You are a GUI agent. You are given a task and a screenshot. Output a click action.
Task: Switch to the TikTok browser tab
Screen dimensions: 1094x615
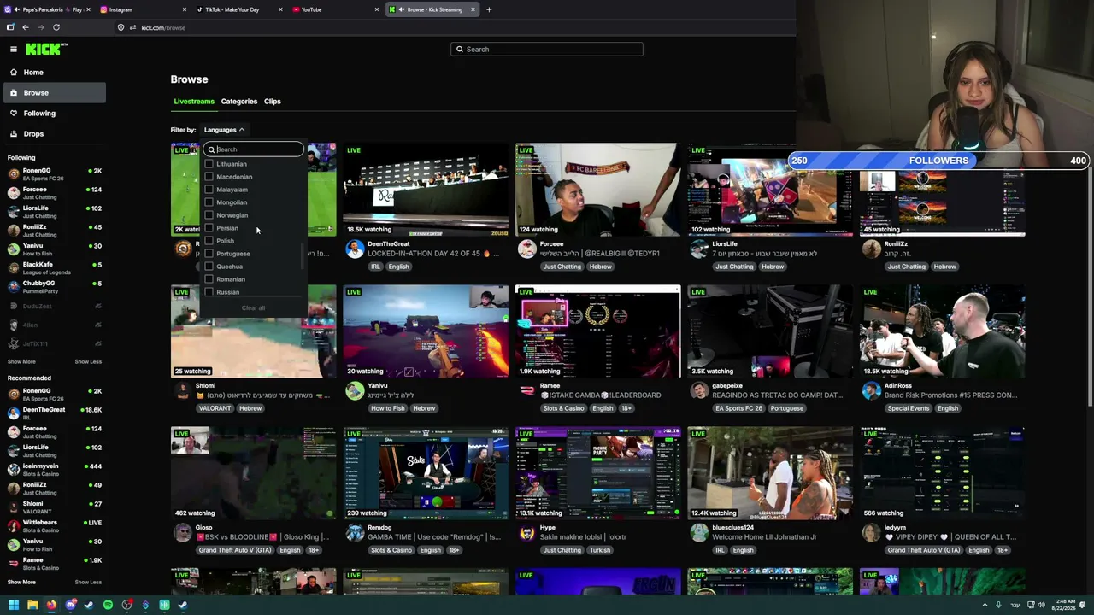(239, 9)
